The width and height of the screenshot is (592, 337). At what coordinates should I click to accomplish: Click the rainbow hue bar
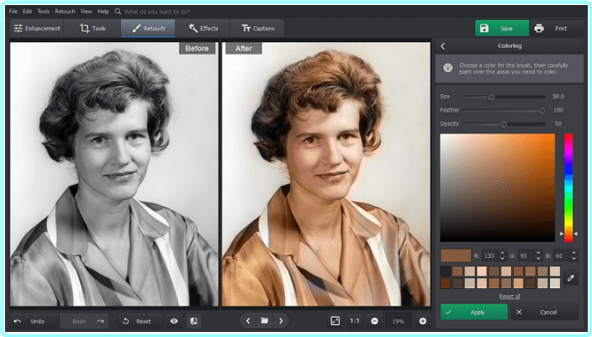coord(568,187)
